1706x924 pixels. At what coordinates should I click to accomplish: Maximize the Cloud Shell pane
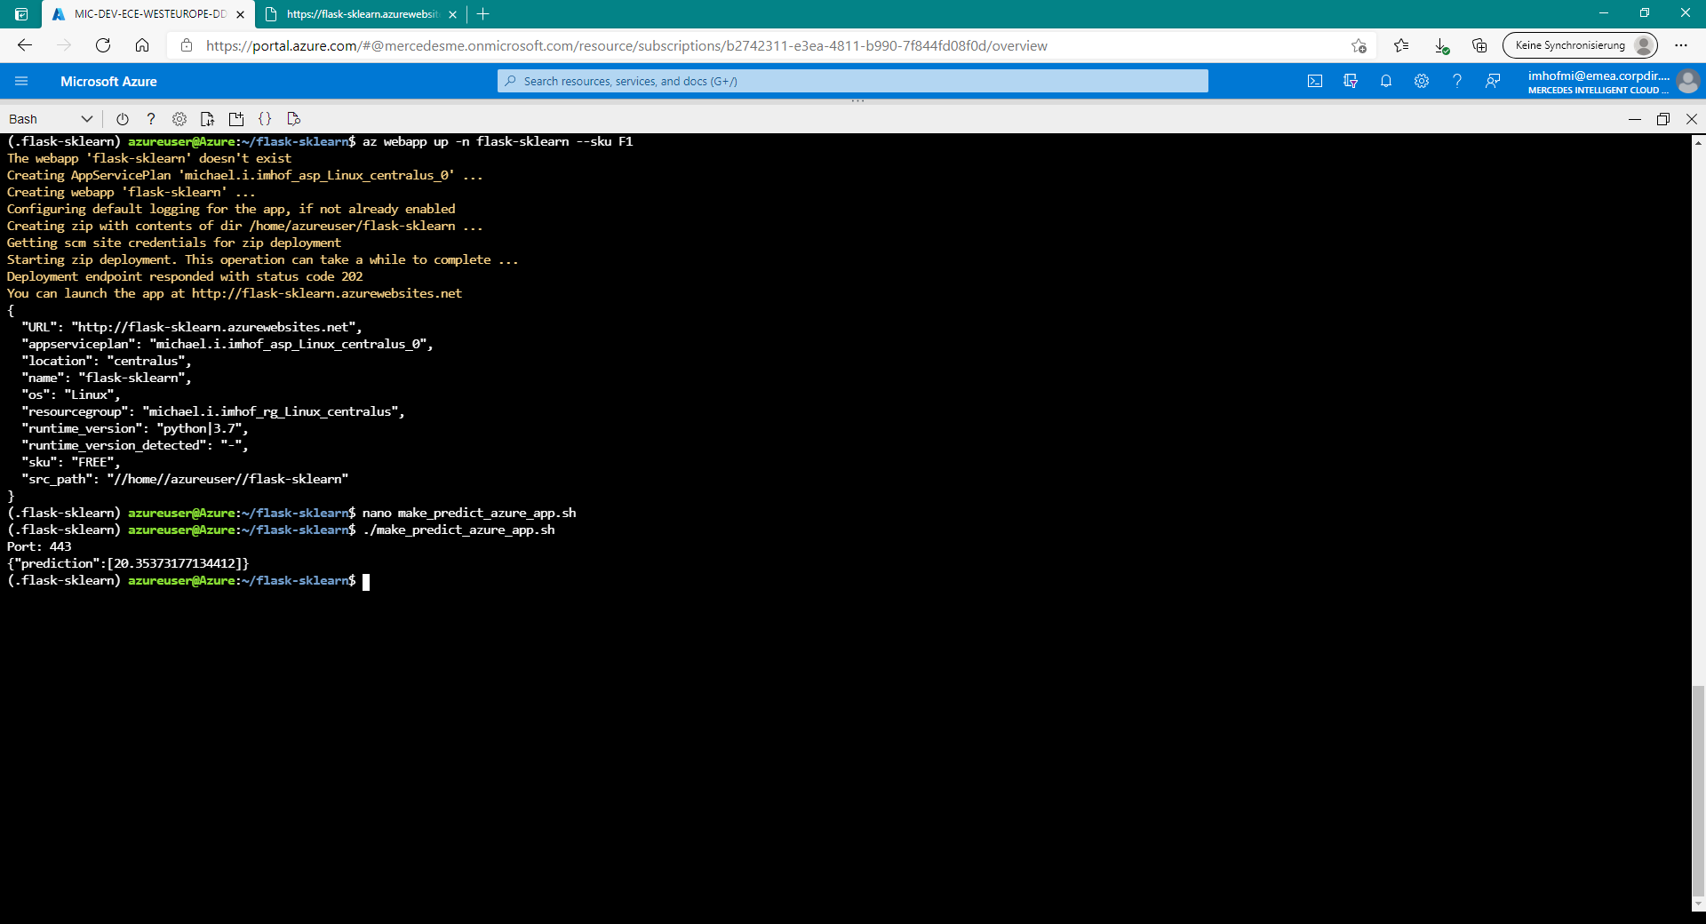point(1663,119)
